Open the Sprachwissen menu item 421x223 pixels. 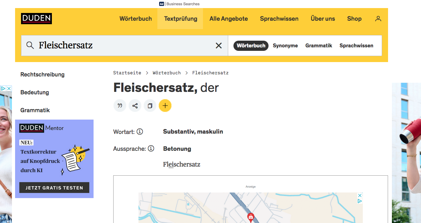[x=279, y=19]
